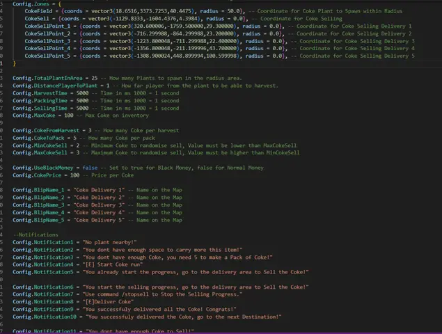442x334 pixels.
Task: Click the comment "How many Coke per harvest"
Action: [x=138, y=131]
